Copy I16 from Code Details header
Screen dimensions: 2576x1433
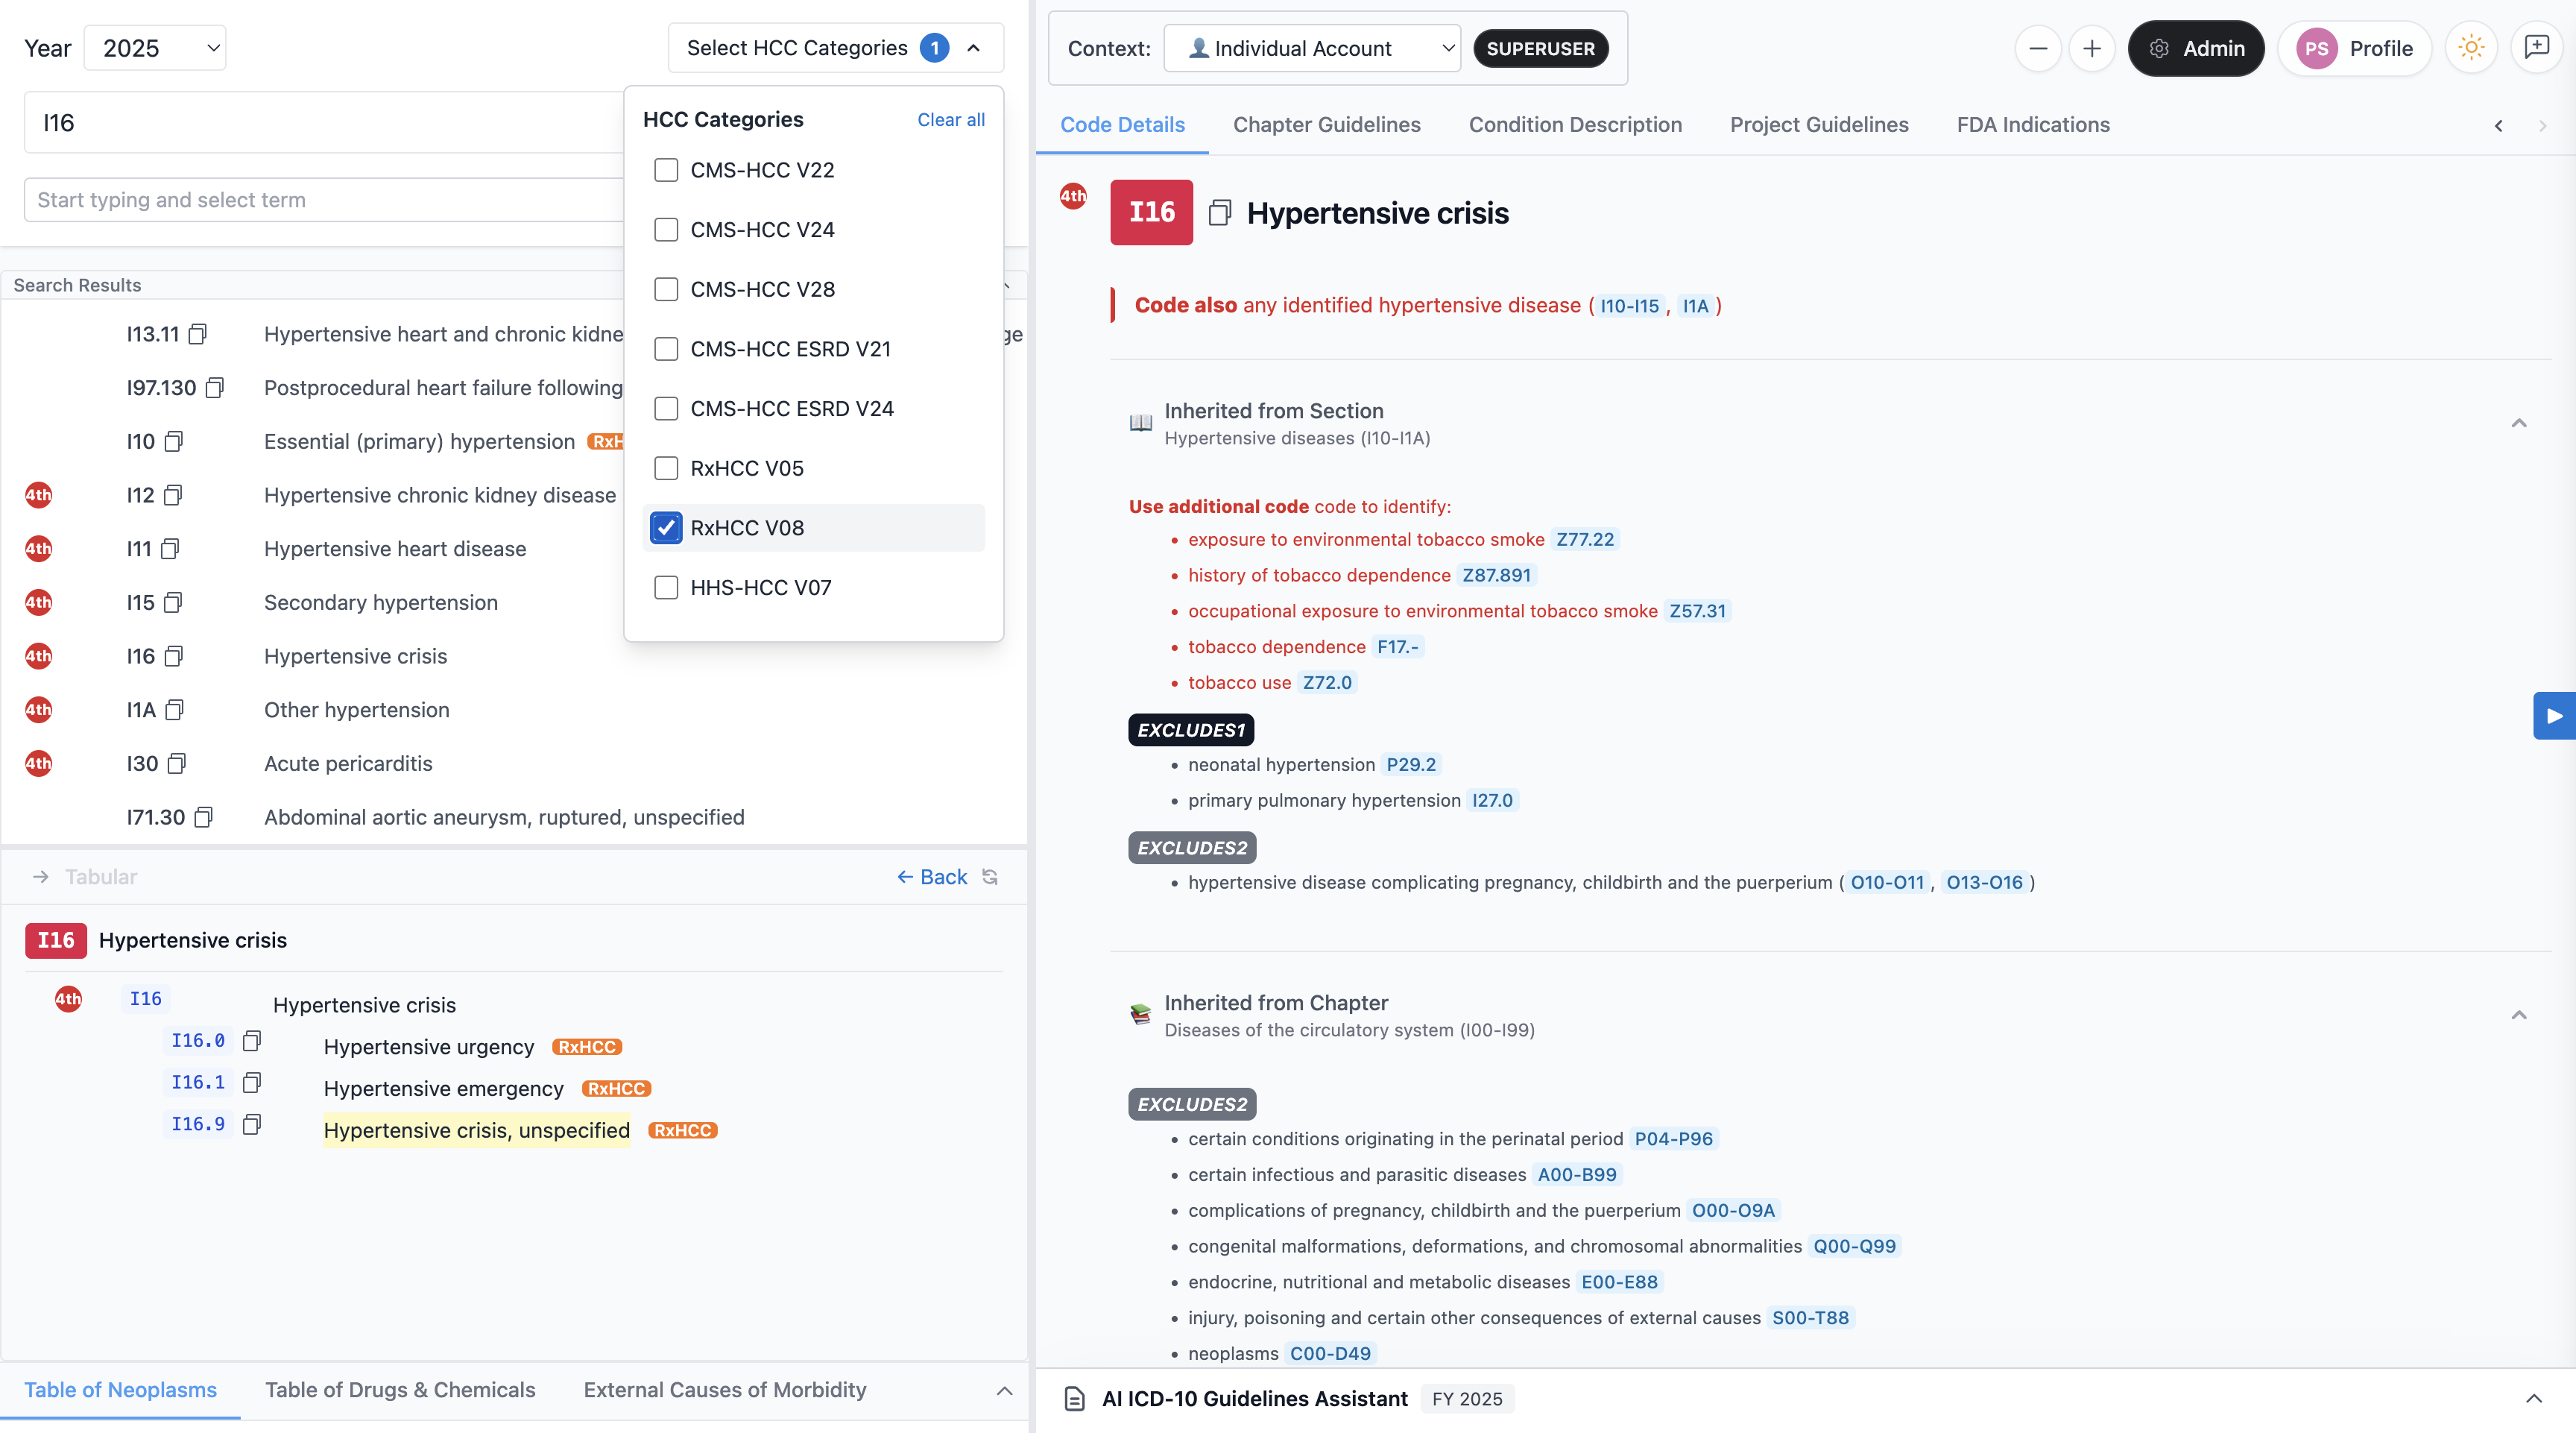[x=1219, y=213]
